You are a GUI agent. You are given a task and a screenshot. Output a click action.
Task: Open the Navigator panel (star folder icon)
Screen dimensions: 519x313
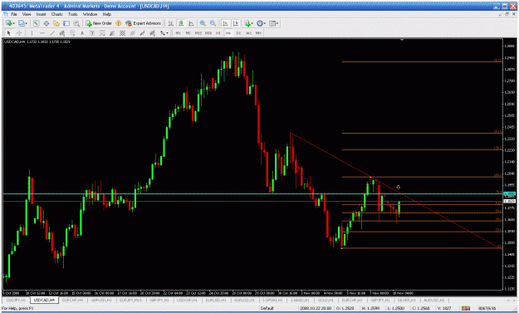coord(56,23)
